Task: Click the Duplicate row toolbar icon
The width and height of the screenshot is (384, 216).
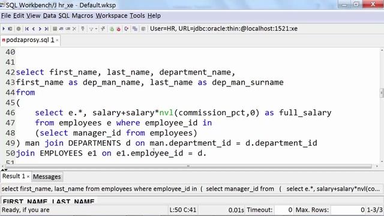Action: coord(68,29)
